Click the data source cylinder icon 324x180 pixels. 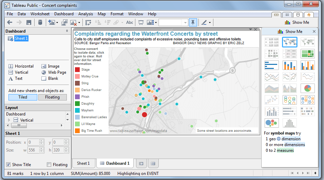[x=40, y=22]
